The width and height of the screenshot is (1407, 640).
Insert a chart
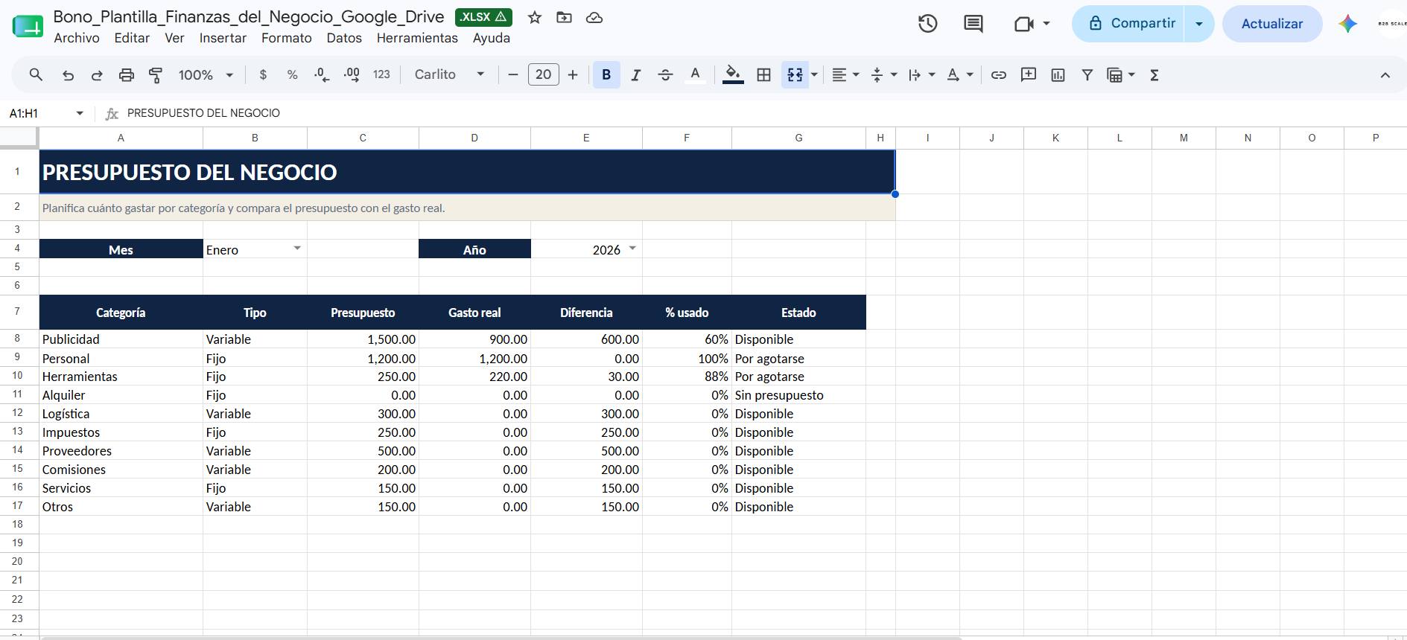[x=1058, y=74]
